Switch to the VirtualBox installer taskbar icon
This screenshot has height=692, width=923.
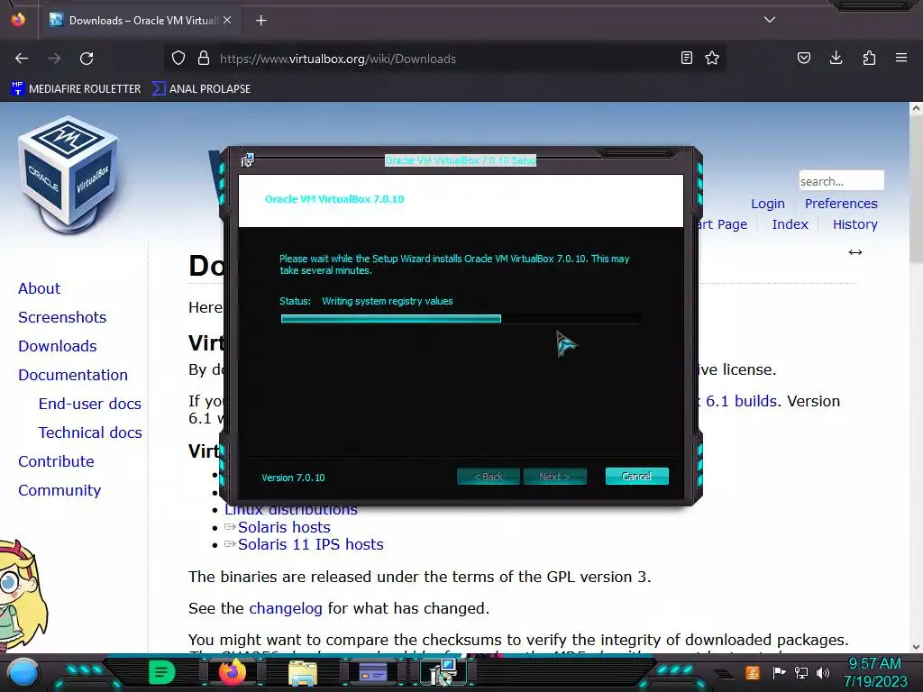443,672
